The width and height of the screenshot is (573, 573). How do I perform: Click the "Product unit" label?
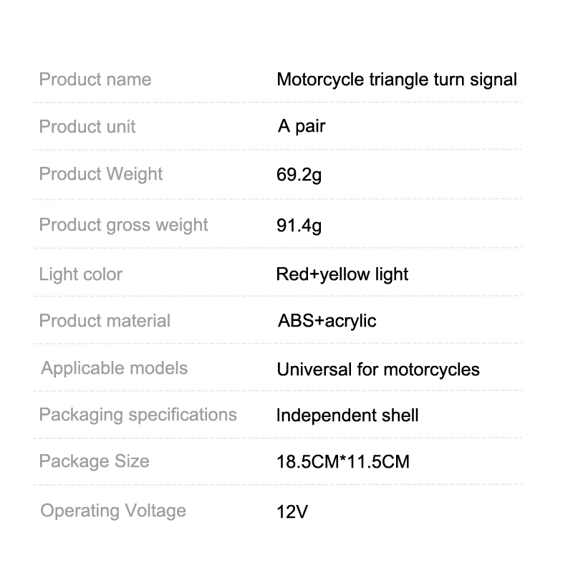tap(87, 127)
